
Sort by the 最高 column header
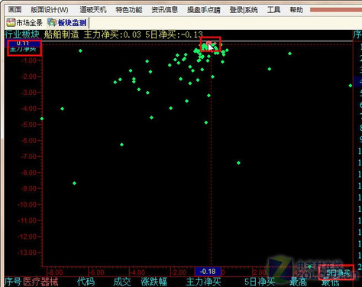[x=299, y=282]
